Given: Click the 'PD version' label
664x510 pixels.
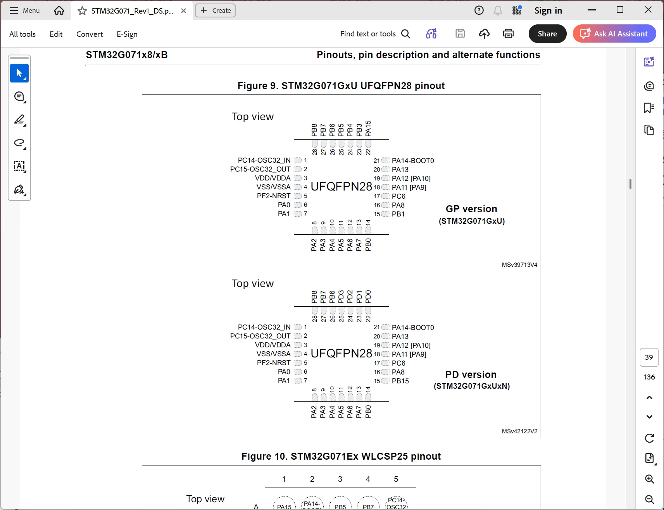Looking at the screenshot, I should coord(471,374).
